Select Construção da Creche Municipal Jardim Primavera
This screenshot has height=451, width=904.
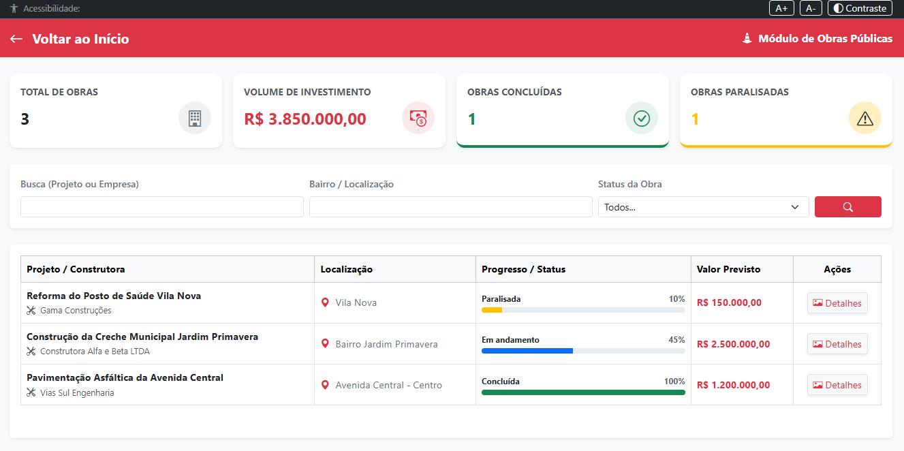[x=142, y=337]
